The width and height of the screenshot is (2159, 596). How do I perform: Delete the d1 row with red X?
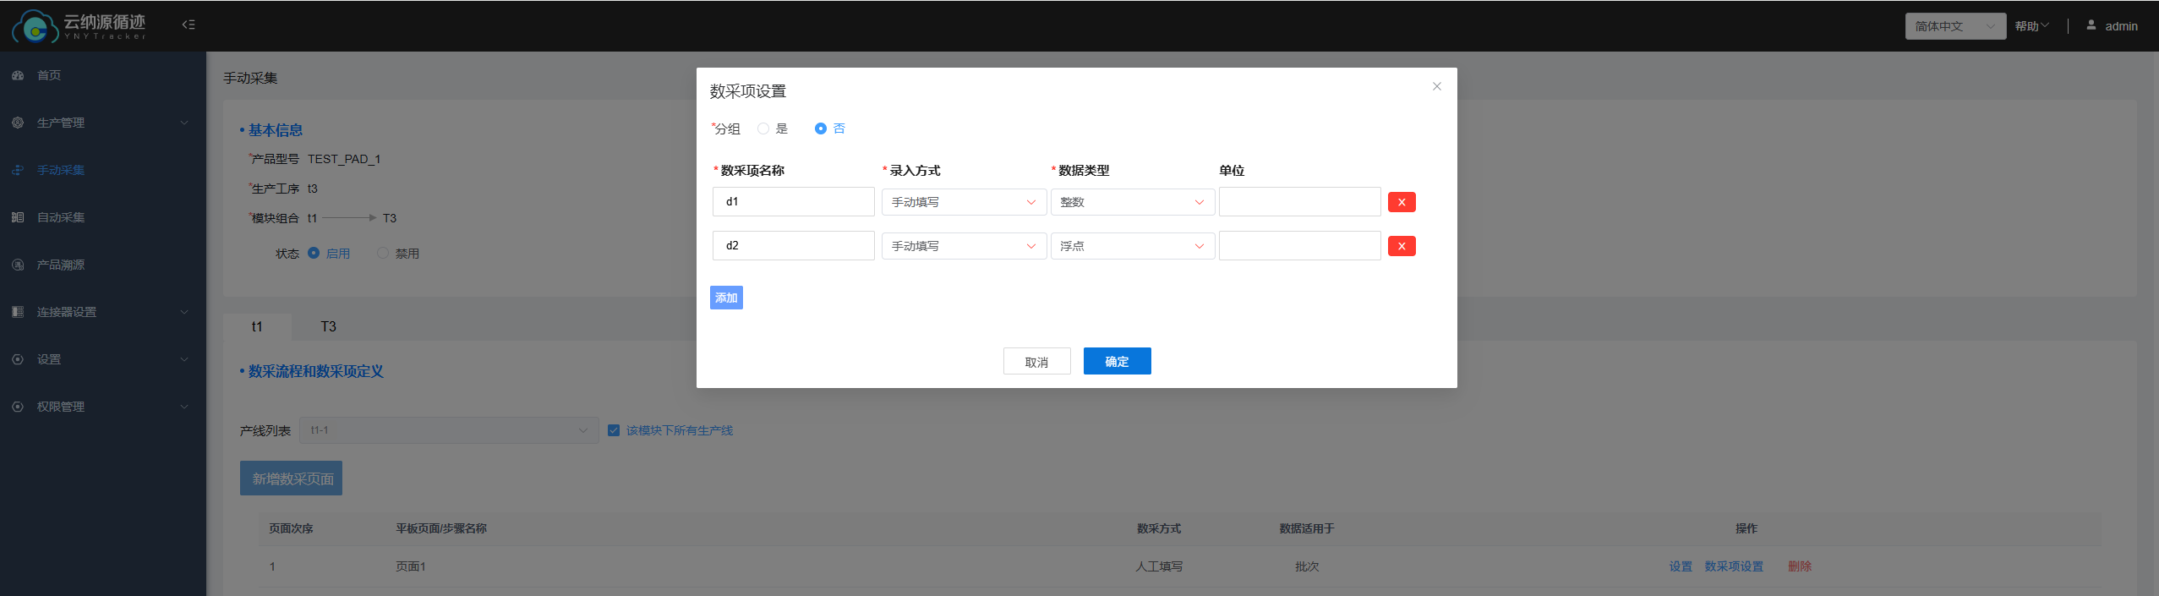click(x=1401, y=202)
